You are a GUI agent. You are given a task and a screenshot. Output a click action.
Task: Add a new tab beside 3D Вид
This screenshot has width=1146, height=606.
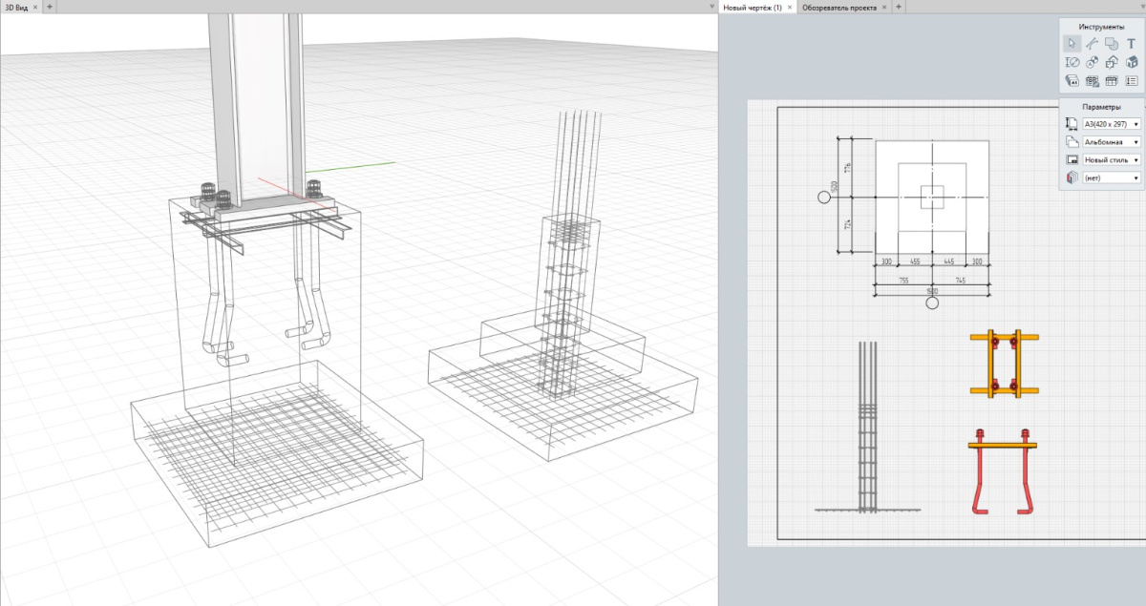pyautogui.click(x=50, y=7)
